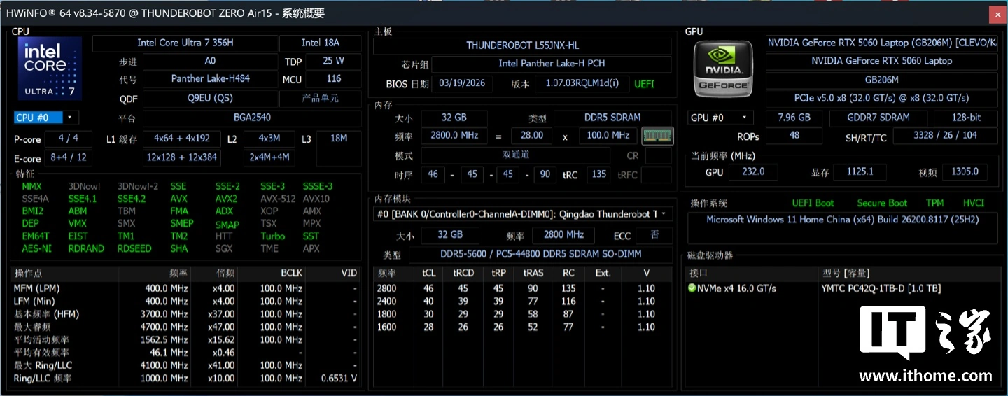
Task: Click the 4x64 + 4x192 L1 cache value
Action: 182,139
